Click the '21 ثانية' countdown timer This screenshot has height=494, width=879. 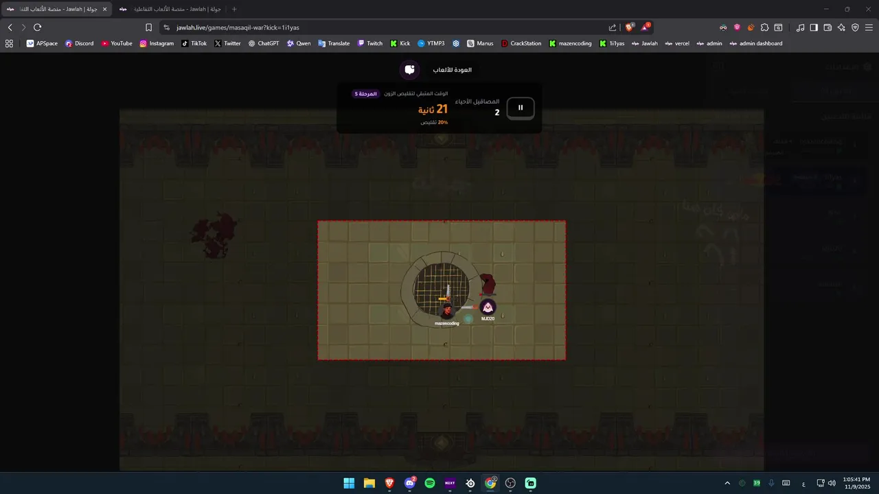[433, 109]
